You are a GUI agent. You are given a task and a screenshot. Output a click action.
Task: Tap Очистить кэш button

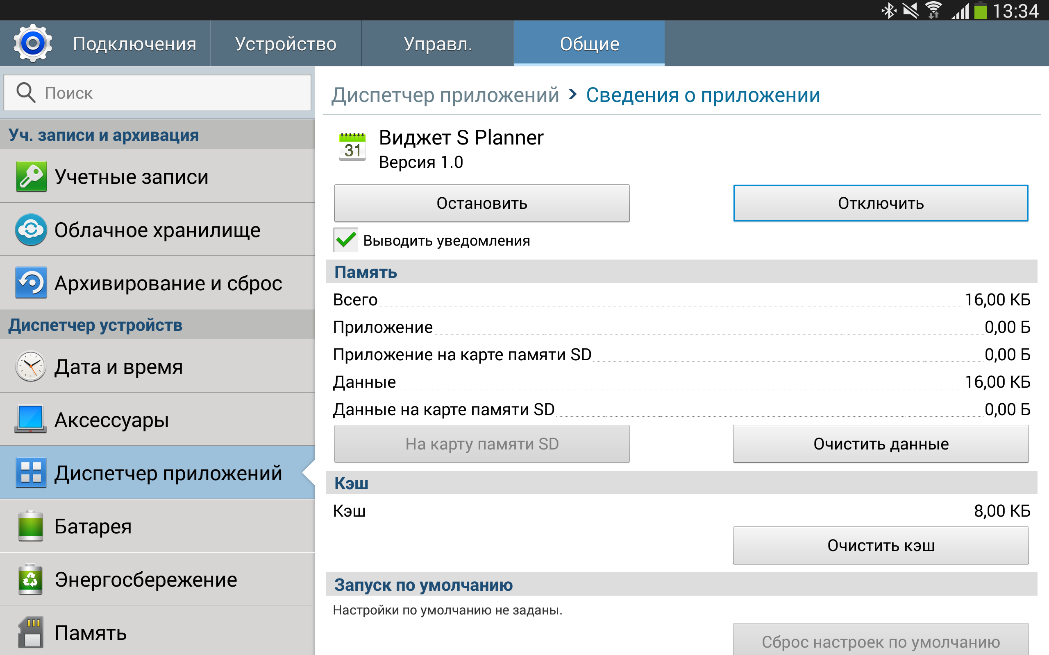880,545
